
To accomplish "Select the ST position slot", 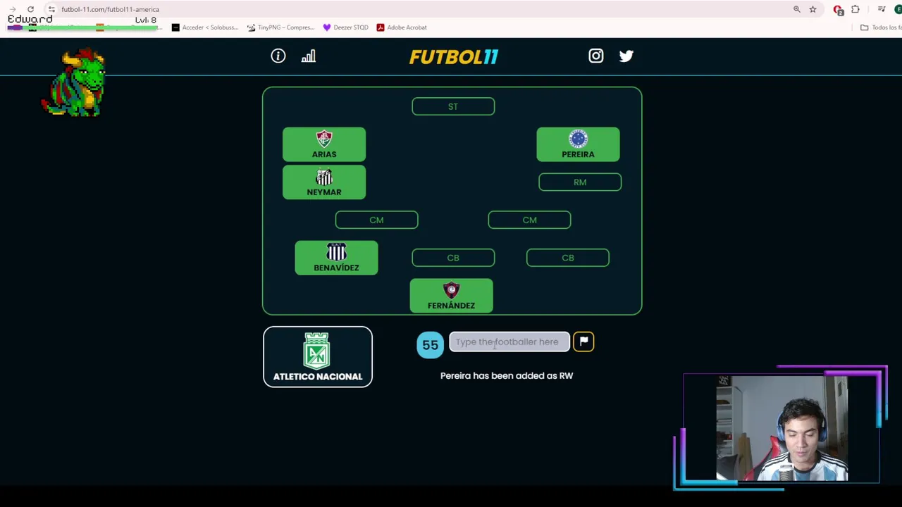I will pyautogui.click(x=453, y=106).
